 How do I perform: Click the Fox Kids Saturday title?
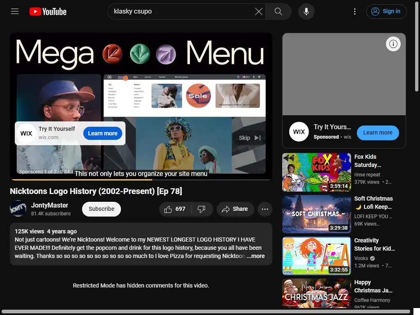pyautogui.click(x=367, y=161)
